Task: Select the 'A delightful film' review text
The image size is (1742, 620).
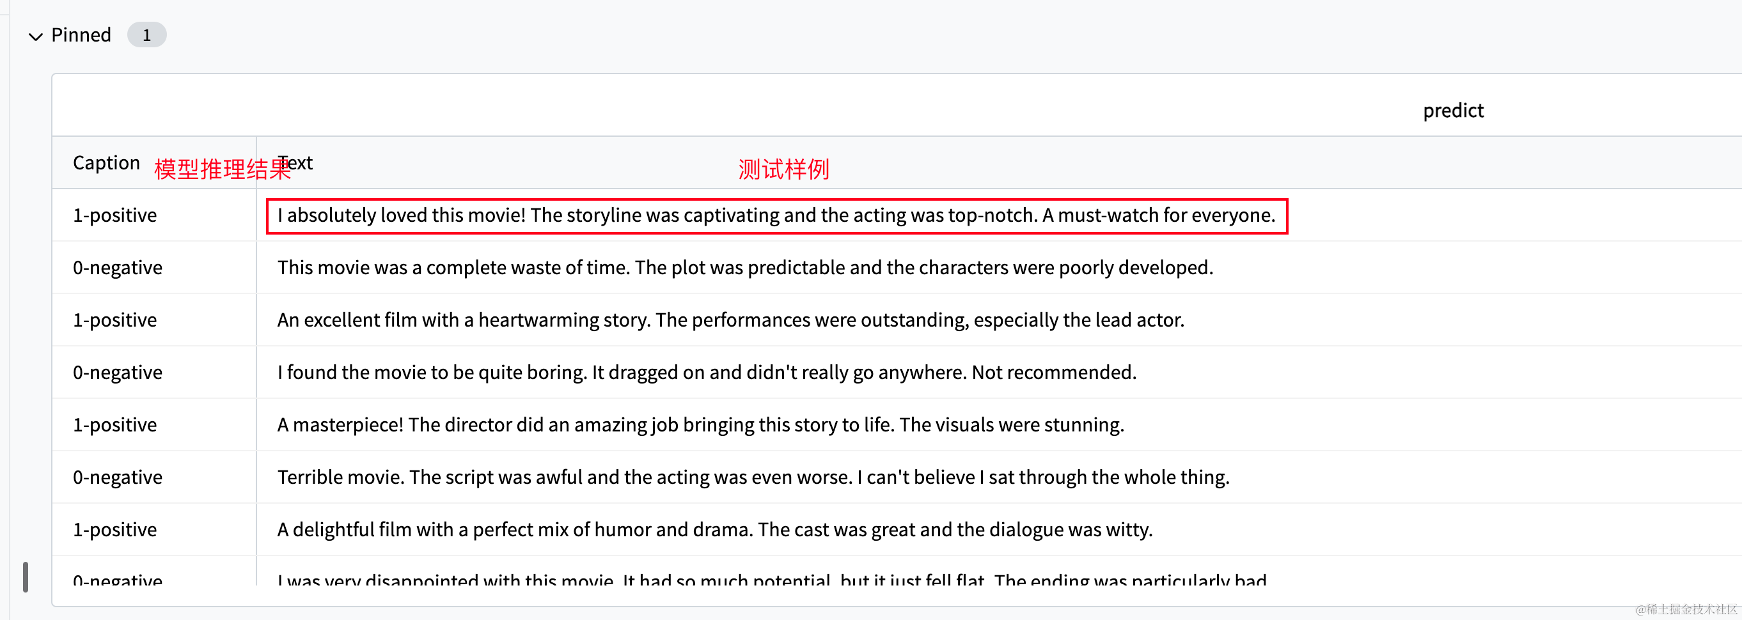Action: coord(715,529)
